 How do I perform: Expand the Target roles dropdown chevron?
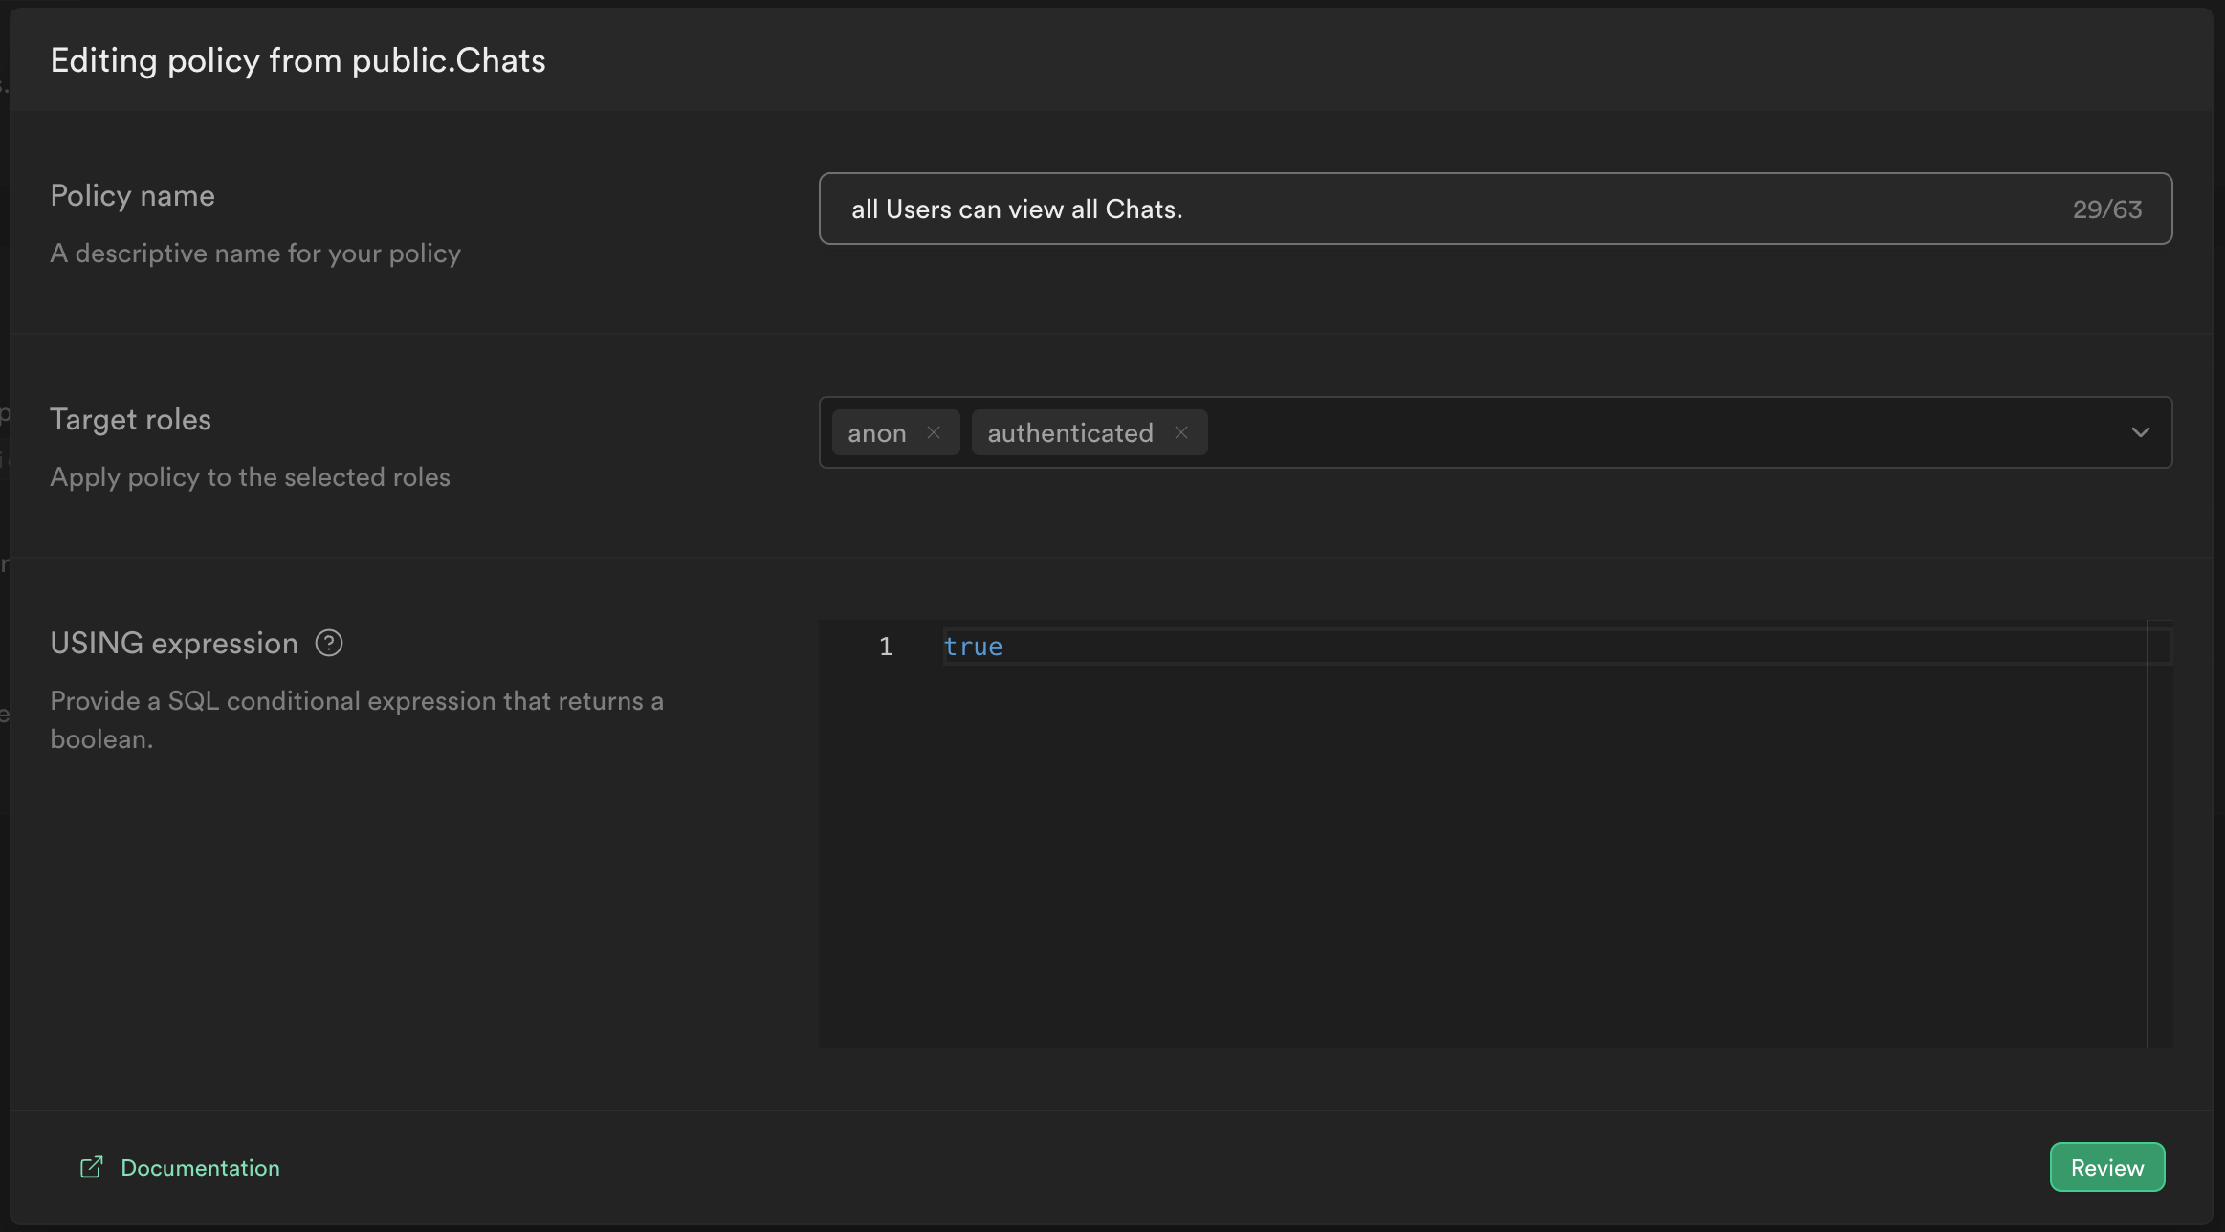pos(2140,433)
